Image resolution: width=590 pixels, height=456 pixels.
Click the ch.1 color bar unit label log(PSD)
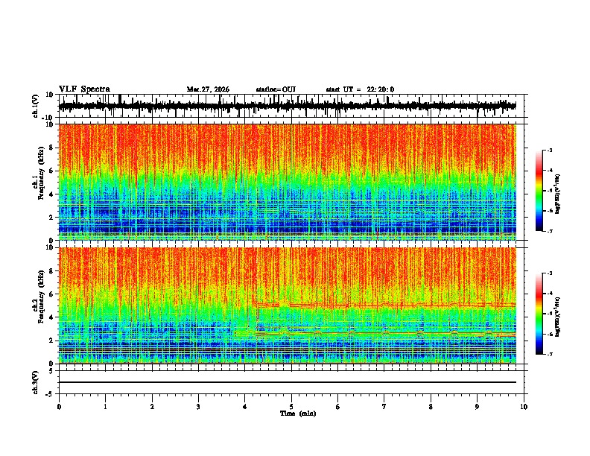[558, 194]
